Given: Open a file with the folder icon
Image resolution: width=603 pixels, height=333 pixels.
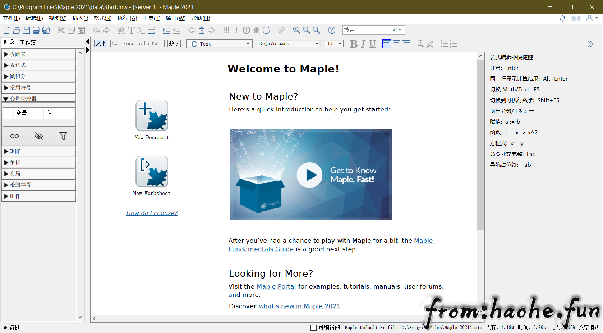Looking at the screenshot, I should tap(17, 30).
